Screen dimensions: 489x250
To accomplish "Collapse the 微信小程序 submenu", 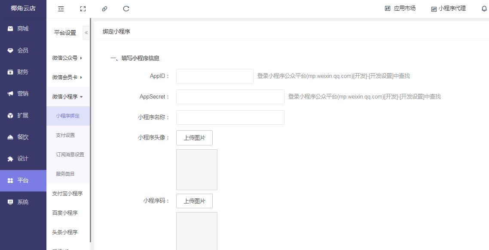I will pyautogui.click(x=67, y=97).
